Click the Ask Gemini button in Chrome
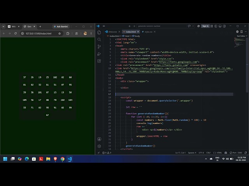The image size is (249, 186). point(61,26)
